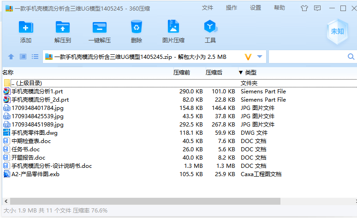
Task: Sort by 压缩前 column header
Action: [181, 73]
